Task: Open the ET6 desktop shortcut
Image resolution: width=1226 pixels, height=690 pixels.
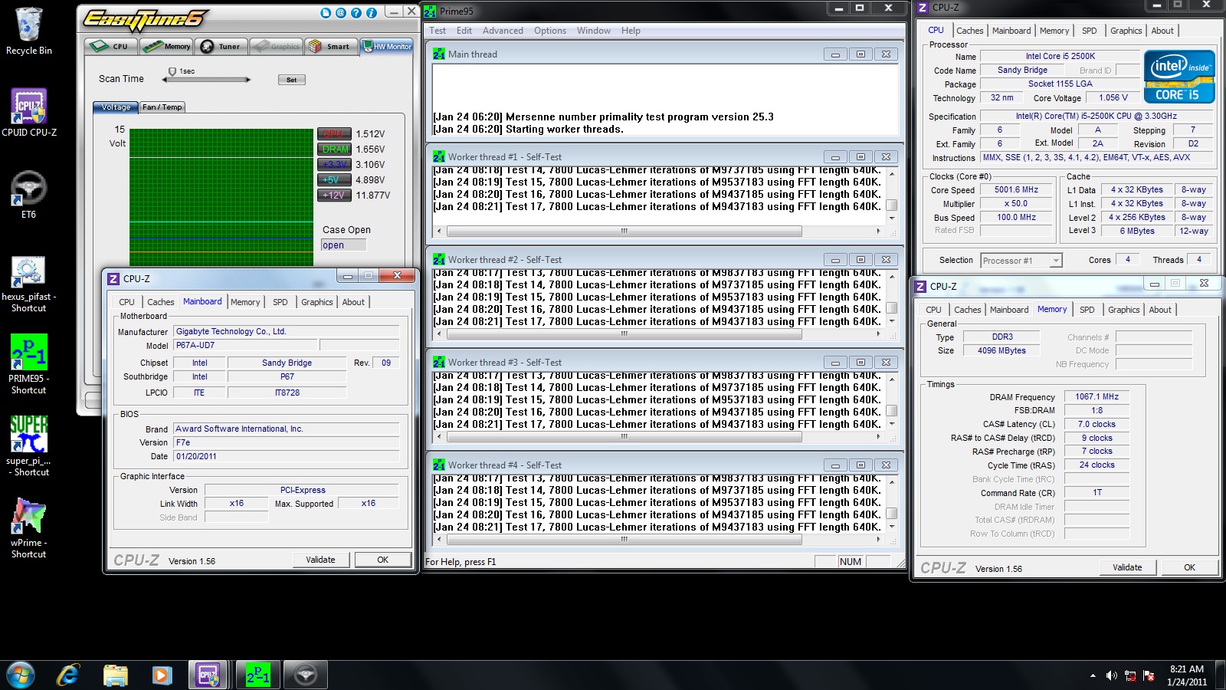Action: point(28,195)
